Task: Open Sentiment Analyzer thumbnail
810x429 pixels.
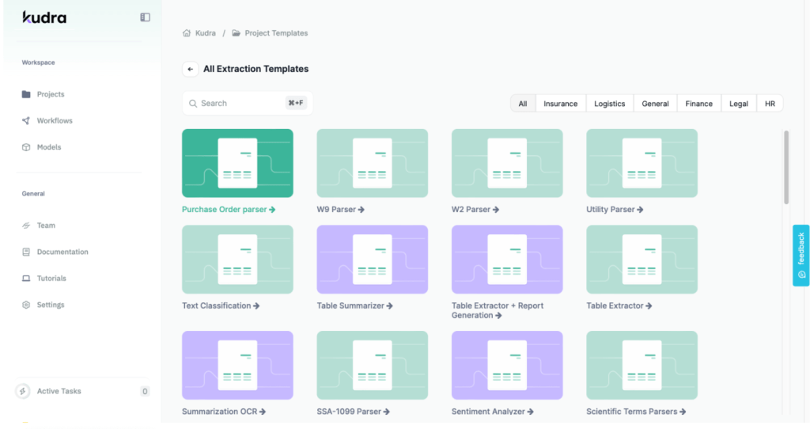Action: (507, 366)
